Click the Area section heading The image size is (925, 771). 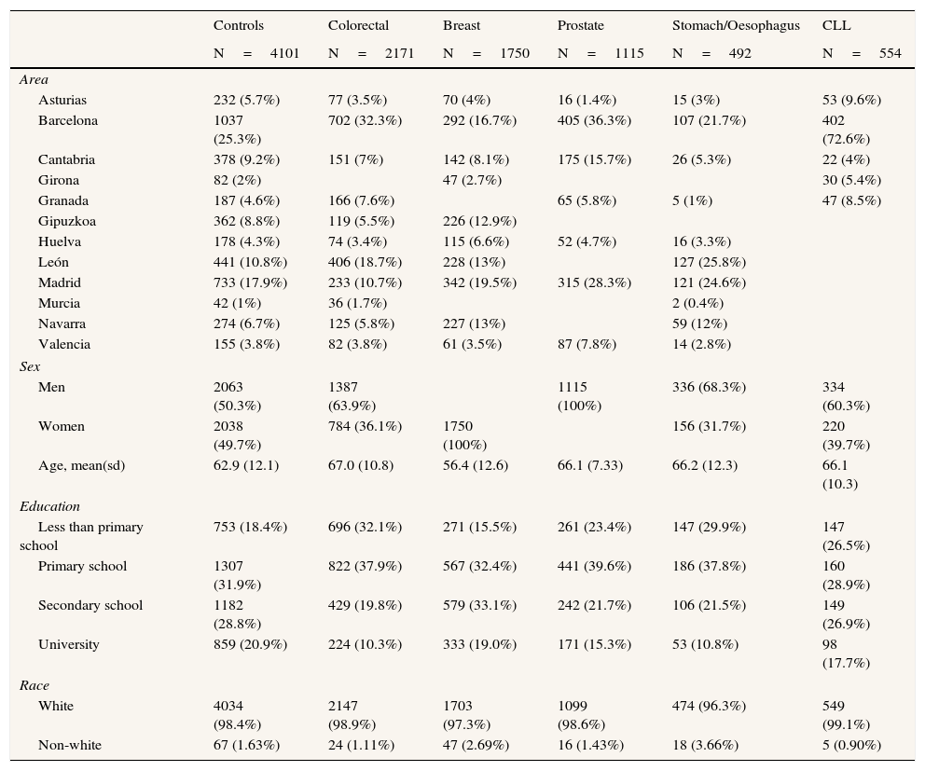coord(34,79)
